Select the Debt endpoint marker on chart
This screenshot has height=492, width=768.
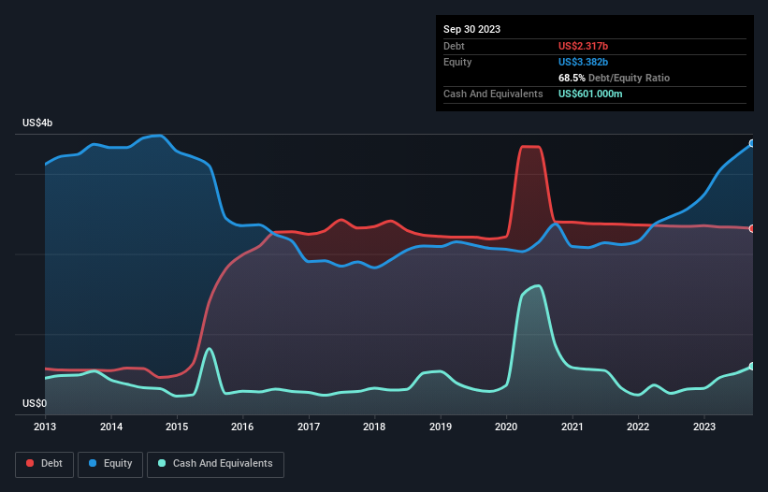752,228
